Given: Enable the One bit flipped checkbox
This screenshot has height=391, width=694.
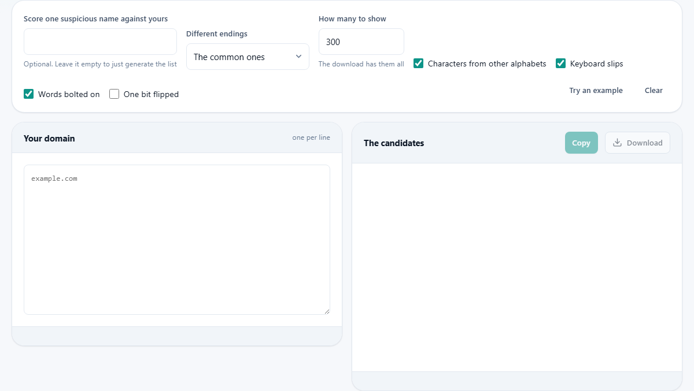Looking at the screenshot, I should point(115,94).
